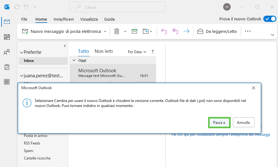Collapse the juana.perez@test account tree

point(21,76)
